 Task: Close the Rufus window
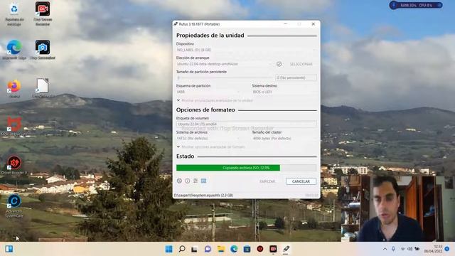pyautogui.click(x=313, y=24)
